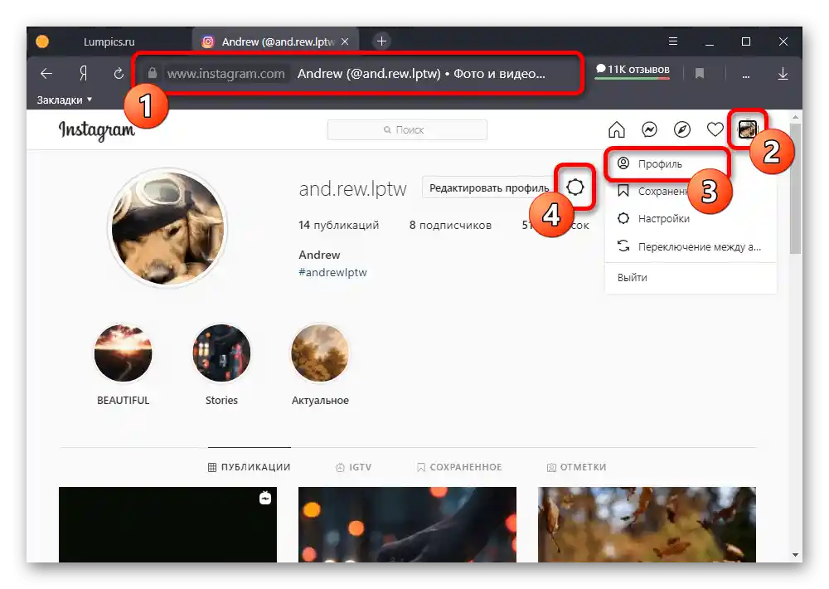
Task: Click the and.rew.lptw username heading
Action: tap(352, 188)
